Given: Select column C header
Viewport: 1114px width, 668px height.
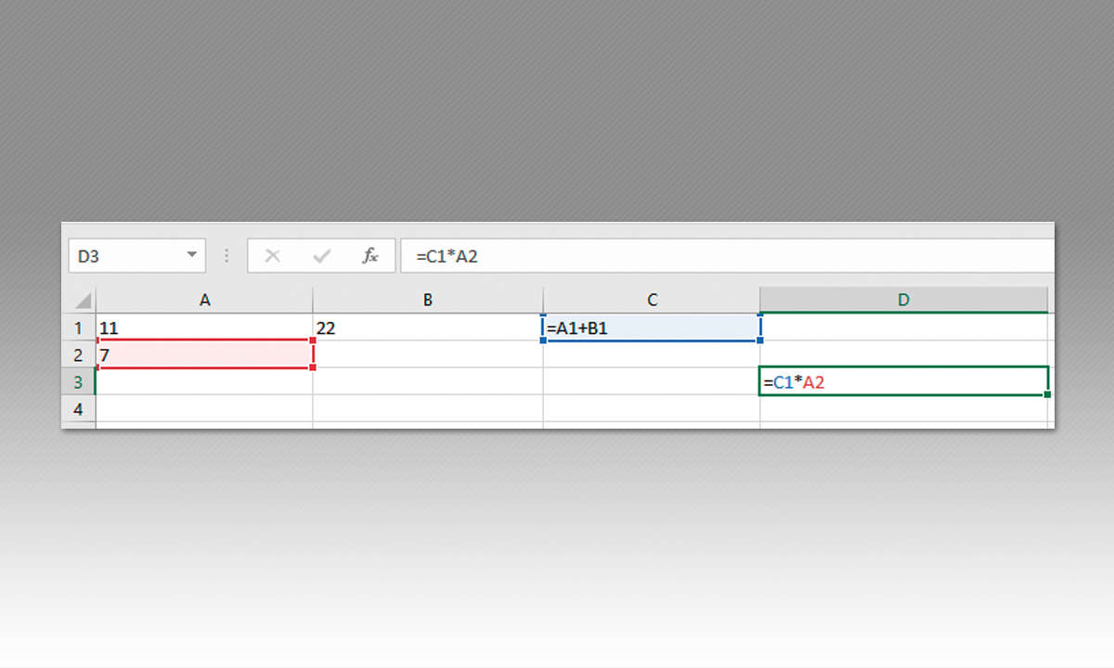Looking at the screenshot, I should point(652,300).
